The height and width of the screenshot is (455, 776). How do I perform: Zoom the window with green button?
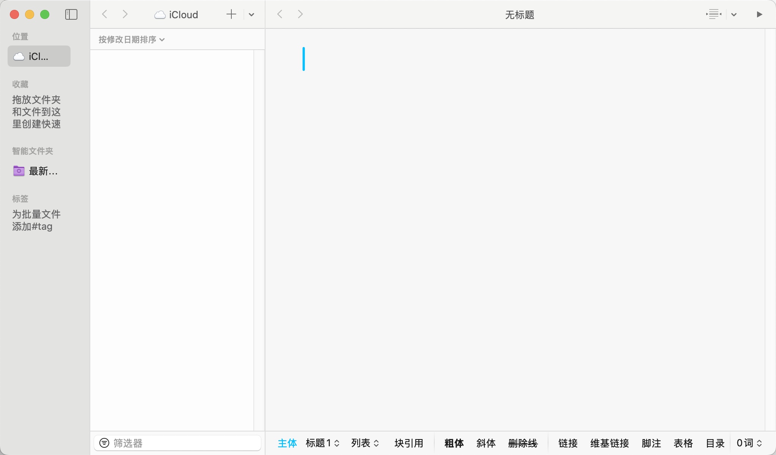pyautogui.click(x=45, y=14)
